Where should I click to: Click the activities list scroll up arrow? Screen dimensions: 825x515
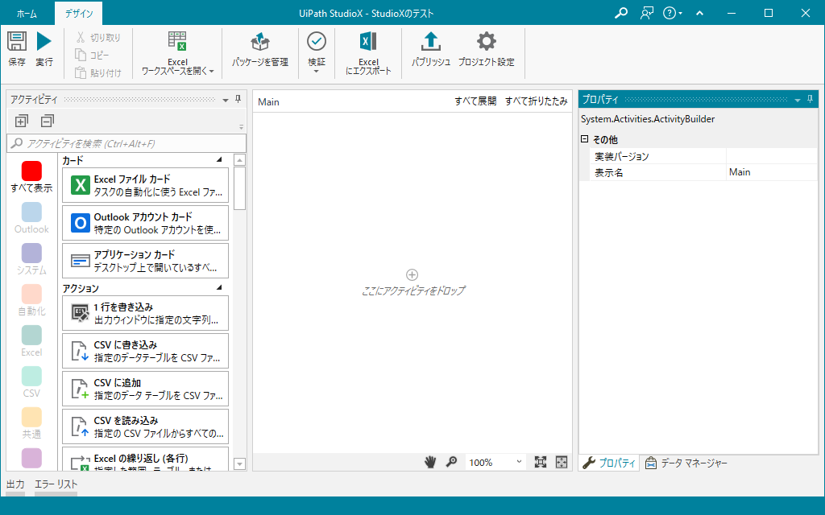point(239,160)
